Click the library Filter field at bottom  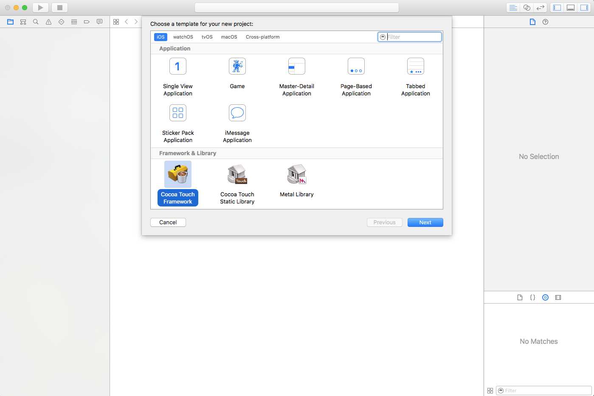544,390
